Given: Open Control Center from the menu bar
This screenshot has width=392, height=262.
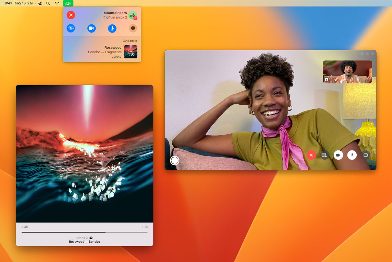Looking at the screenshot, I should (x=39, y=3).
